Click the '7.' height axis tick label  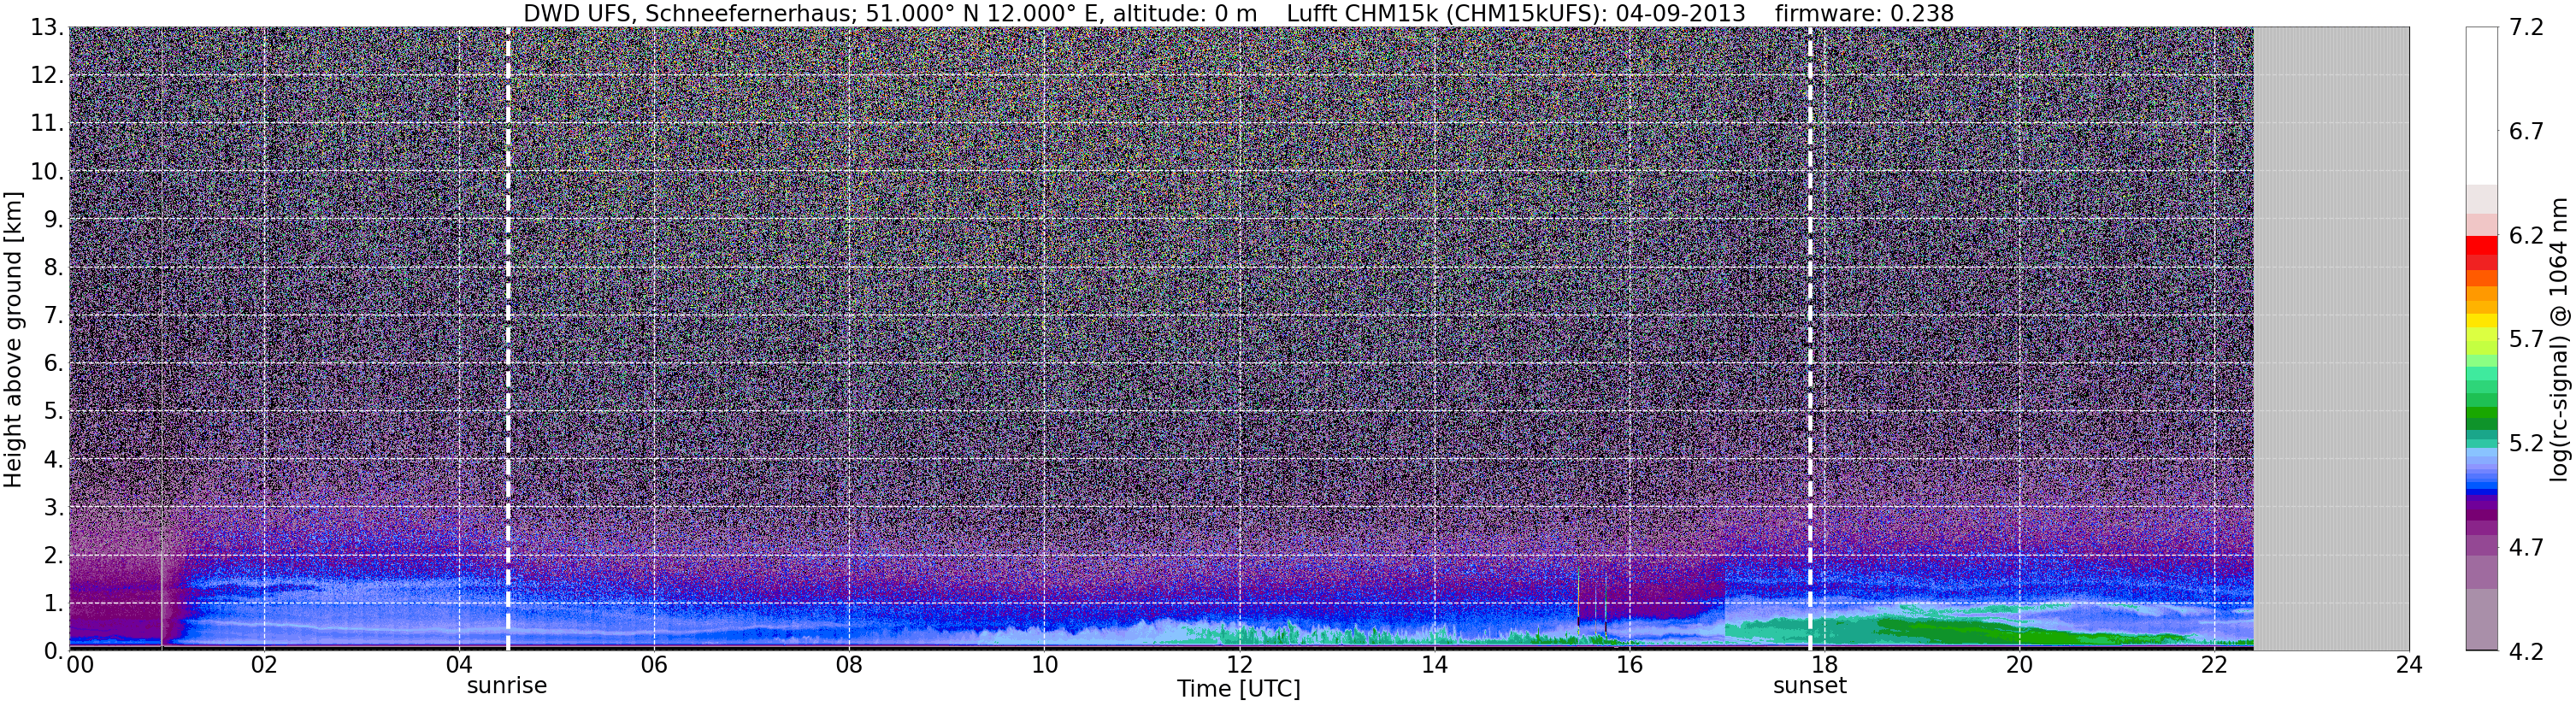54,315
